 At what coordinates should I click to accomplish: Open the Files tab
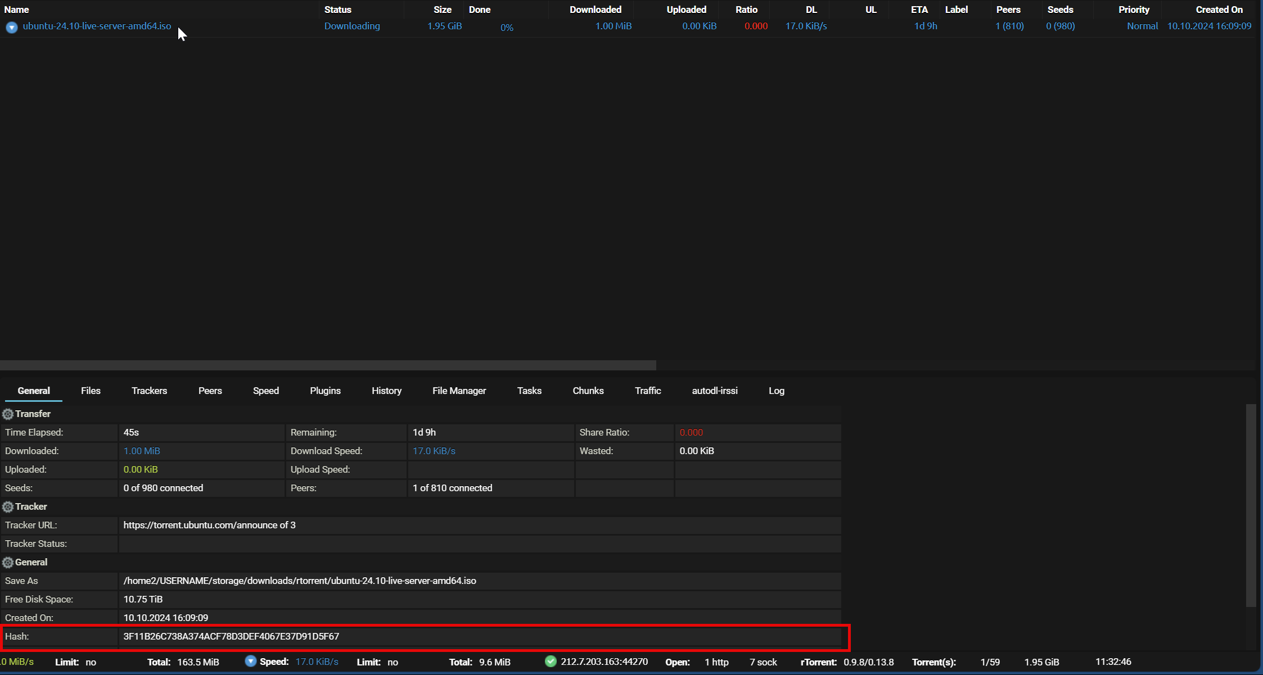(x=91, y=391)
